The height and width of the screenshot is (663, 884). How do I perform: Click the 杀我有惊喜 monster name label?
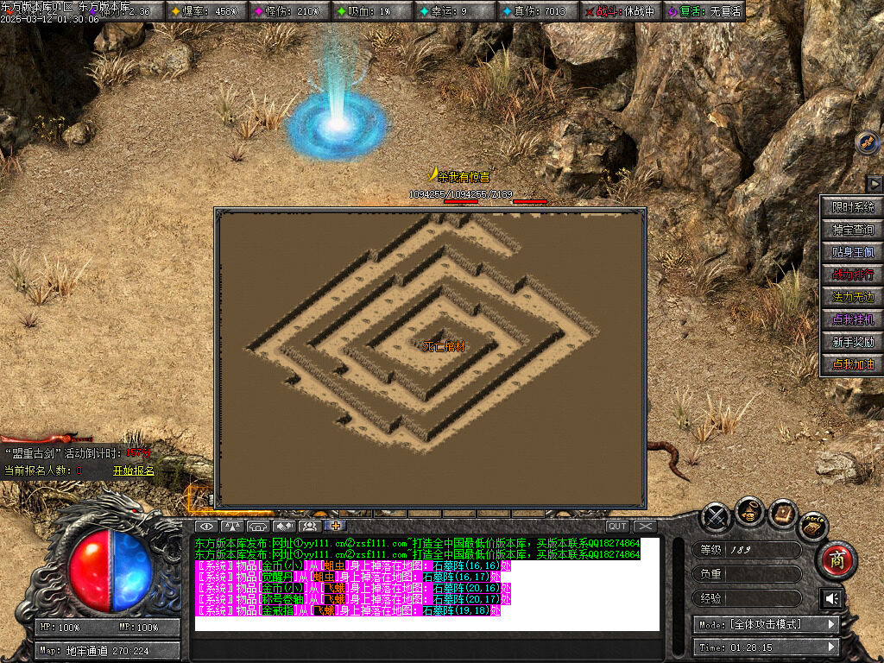(464, 177)
